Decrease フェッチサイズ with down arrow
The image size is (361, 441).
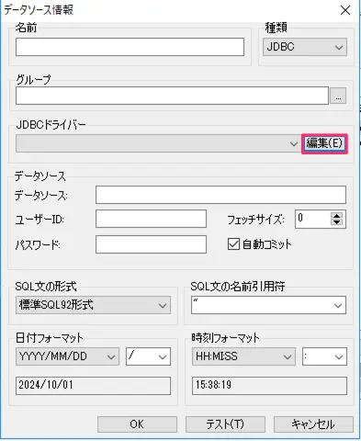coord(337,221)
